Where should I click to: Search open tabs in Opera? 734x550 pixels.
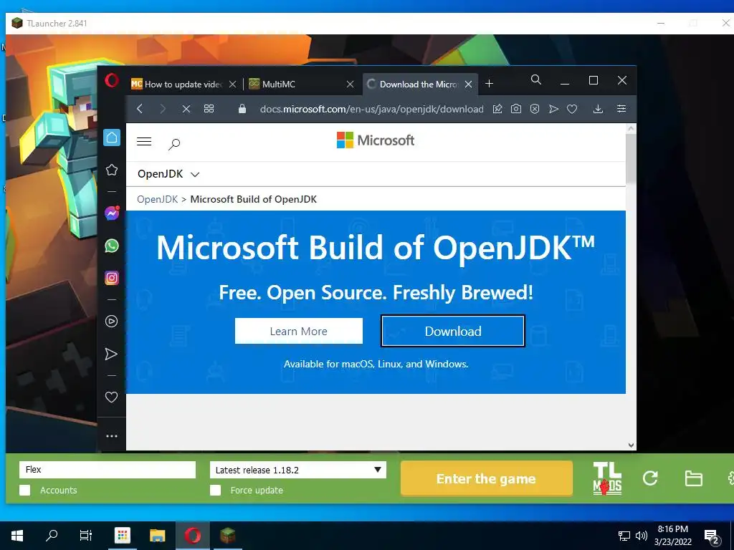[536, 80]
